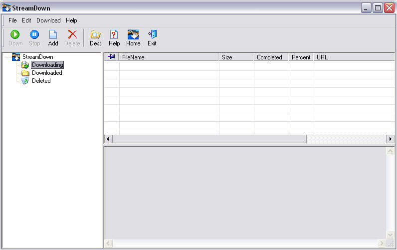Click the pin icon column header
The height and width of the screenshot is (250, 397).
111,57
